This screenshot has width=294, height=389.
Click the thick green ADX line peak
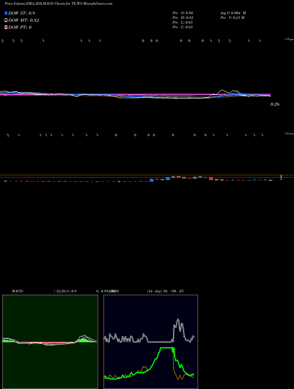click(x=166, y=348)
